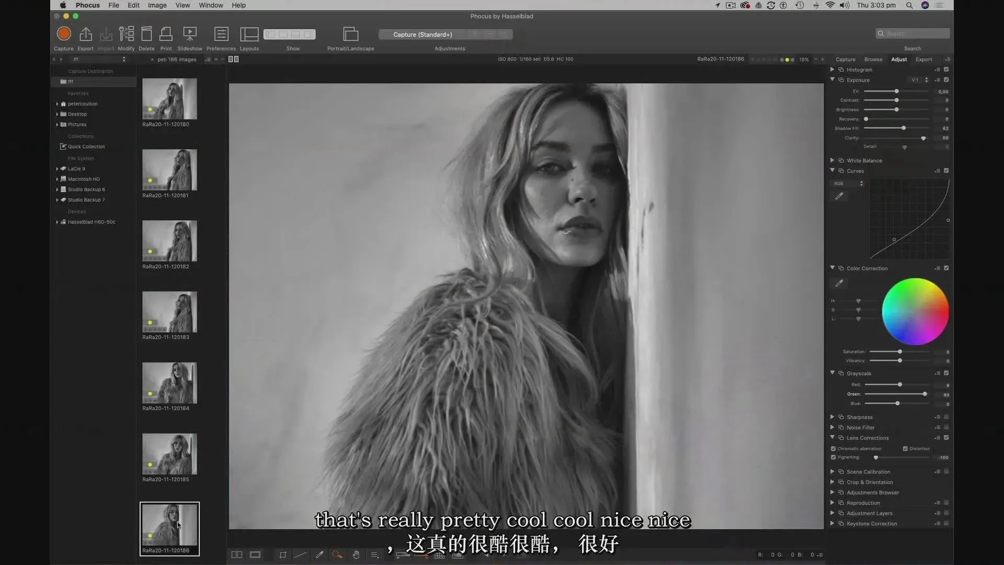Viewport: 1004px width, 565px height.
Task: Select the hand pan tool
Action: point(356,555)
